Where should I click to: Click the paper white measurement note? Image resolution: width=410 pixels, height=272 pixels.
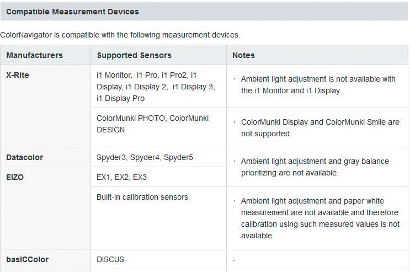320,218
